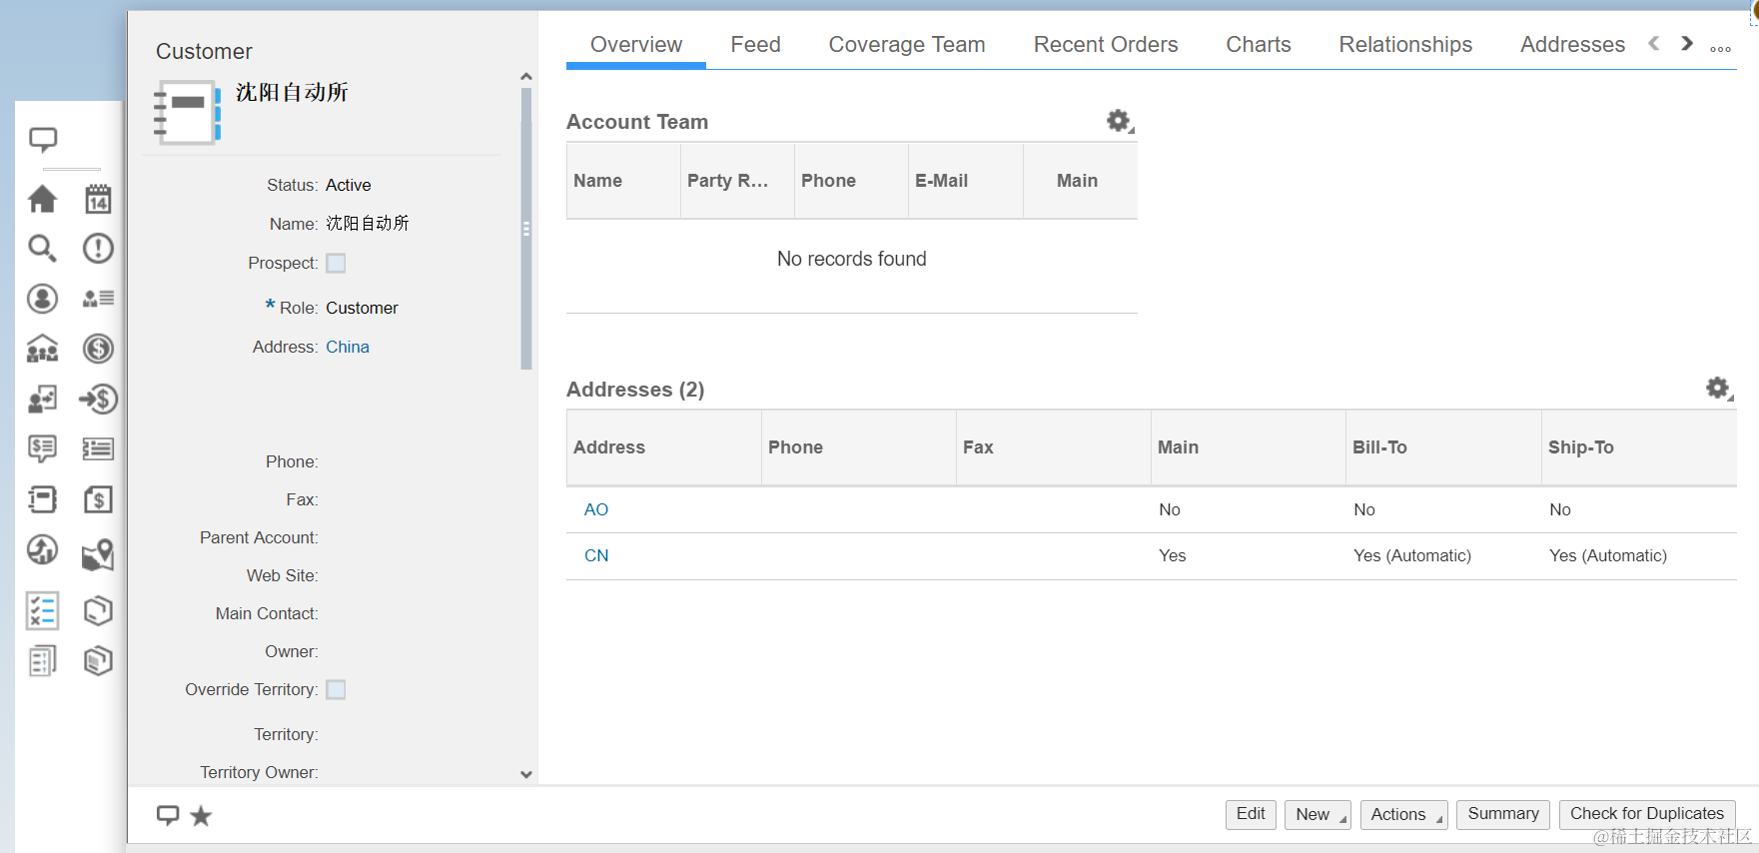Open the sales quote speech-bubble dollar icon

pyautogui.click(x=42, y=448)
